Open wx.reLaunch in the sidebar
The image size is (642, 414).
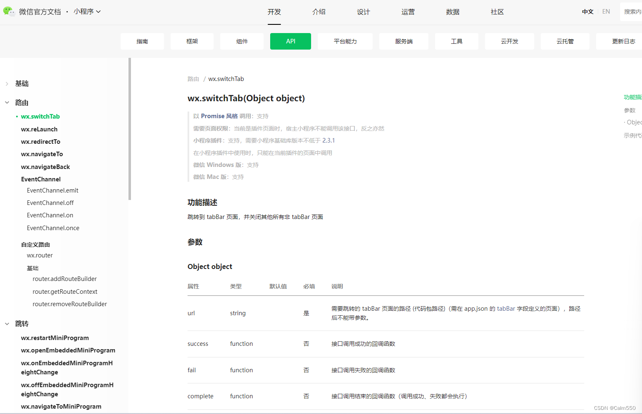point(39,129)
